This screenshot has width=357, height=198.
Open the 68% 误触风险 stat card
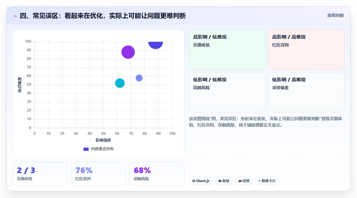click(x=157, y=173)
